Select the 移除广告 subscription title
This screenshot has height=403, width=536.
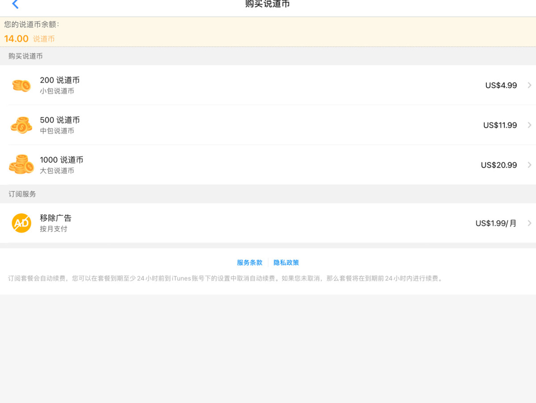click(55, 218)
